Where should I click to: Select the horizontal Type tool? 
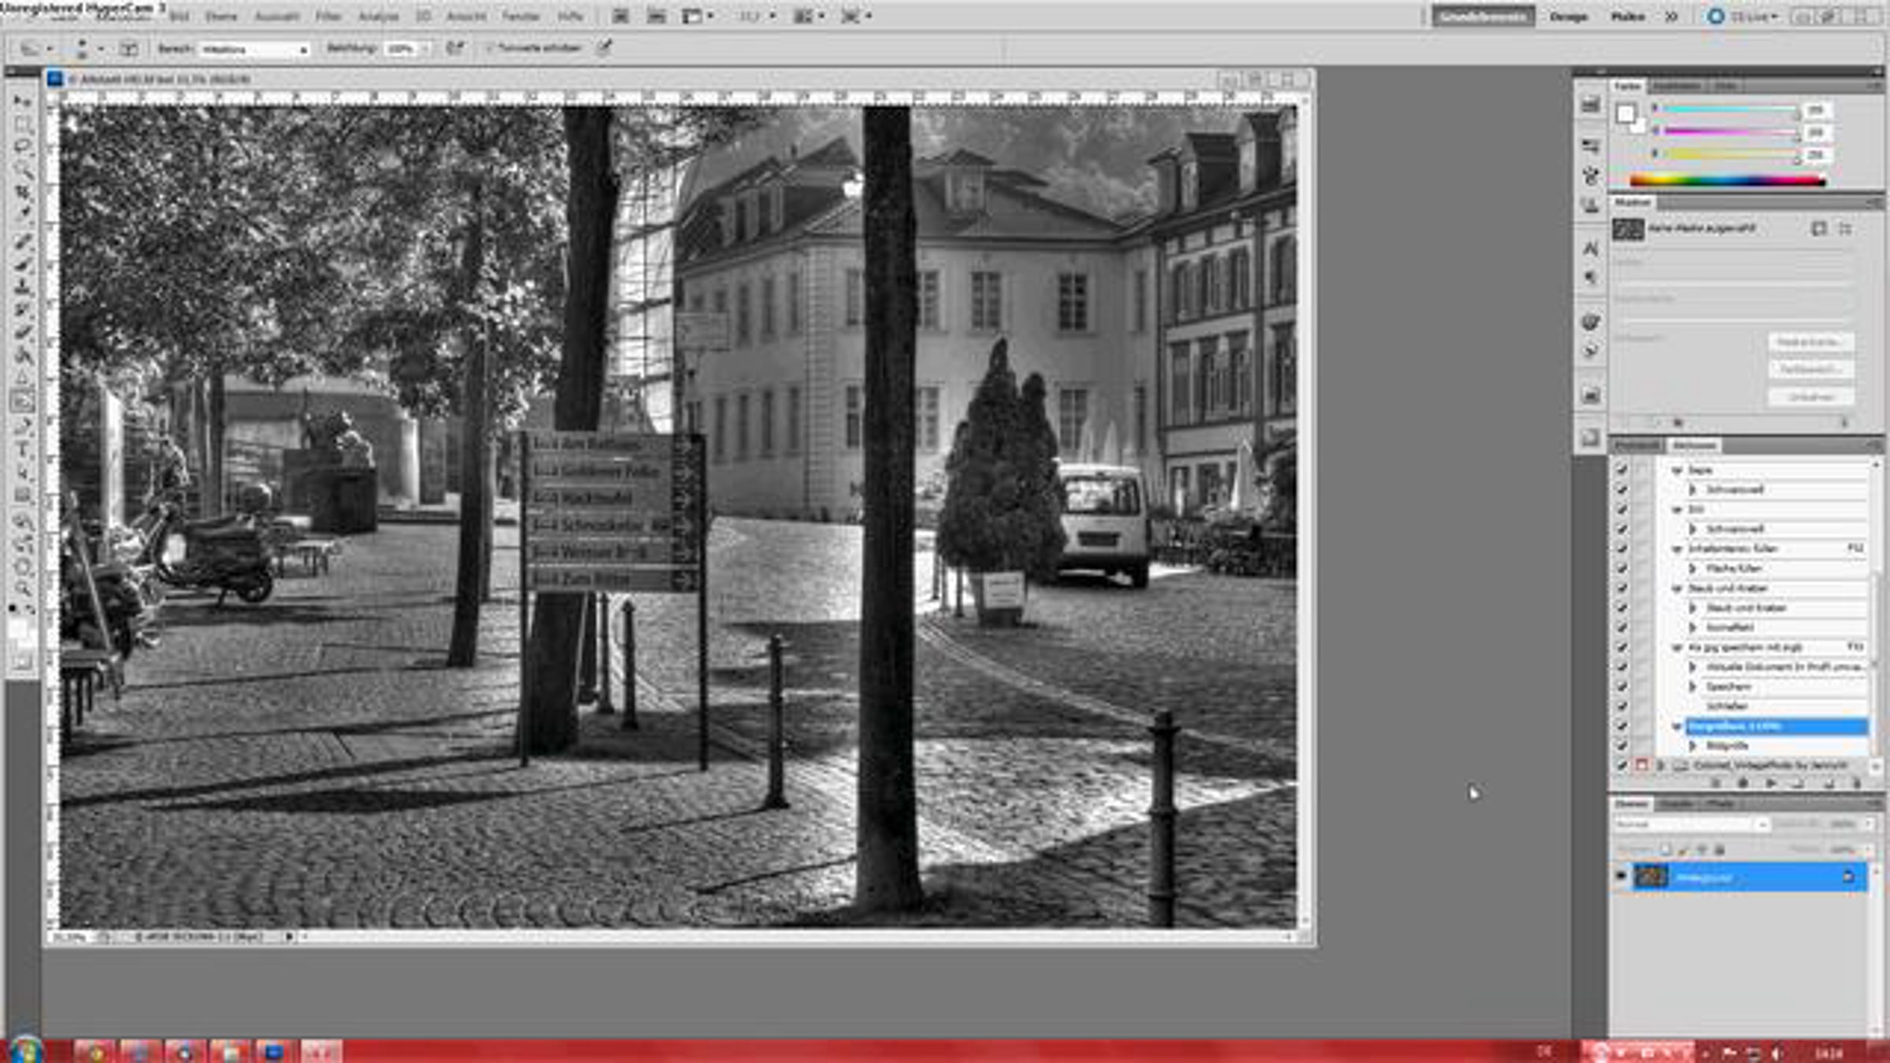tap(22, 450)
